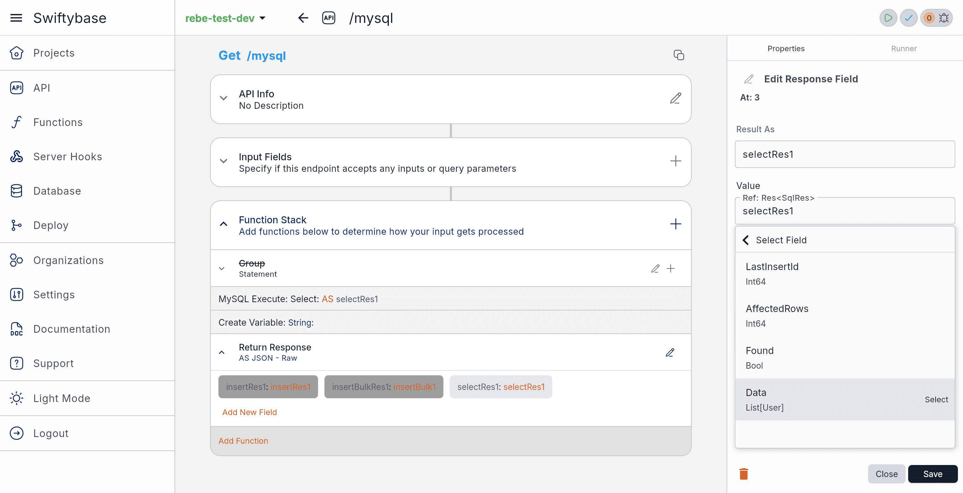Click the API badge icon beside /mysql
This screenshot has width=963, height=493.
pos(329,18)
